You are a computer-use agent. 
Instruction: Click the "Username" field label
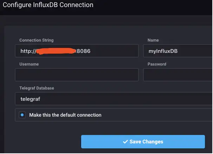(29, 64)
